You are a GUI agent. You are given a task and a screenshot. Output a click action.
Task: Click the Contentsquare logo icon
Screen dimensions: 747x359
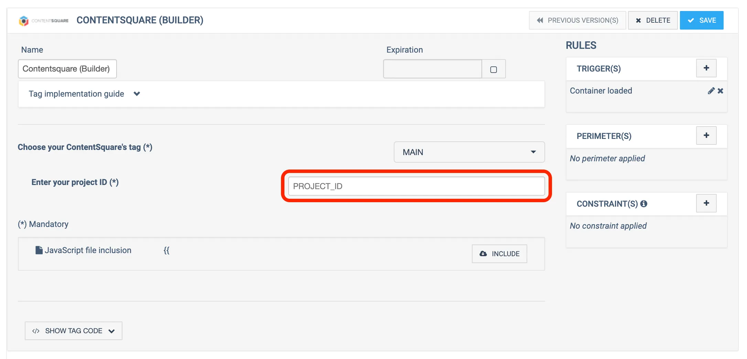pyautogui.click(x=24, y=21)
